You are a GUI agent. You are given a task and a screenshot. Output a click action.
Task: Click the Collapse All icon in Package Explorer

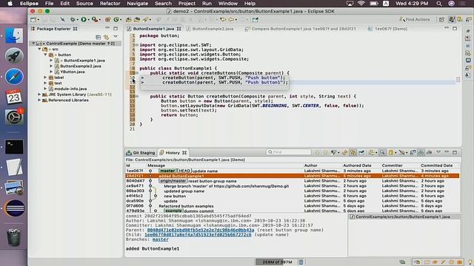[98, 37]
